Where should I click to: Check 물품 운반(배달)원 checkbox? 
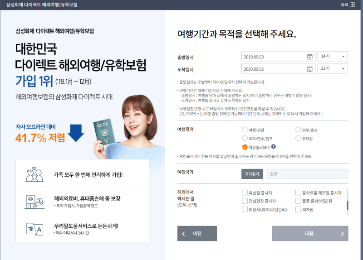pos(298,201)
